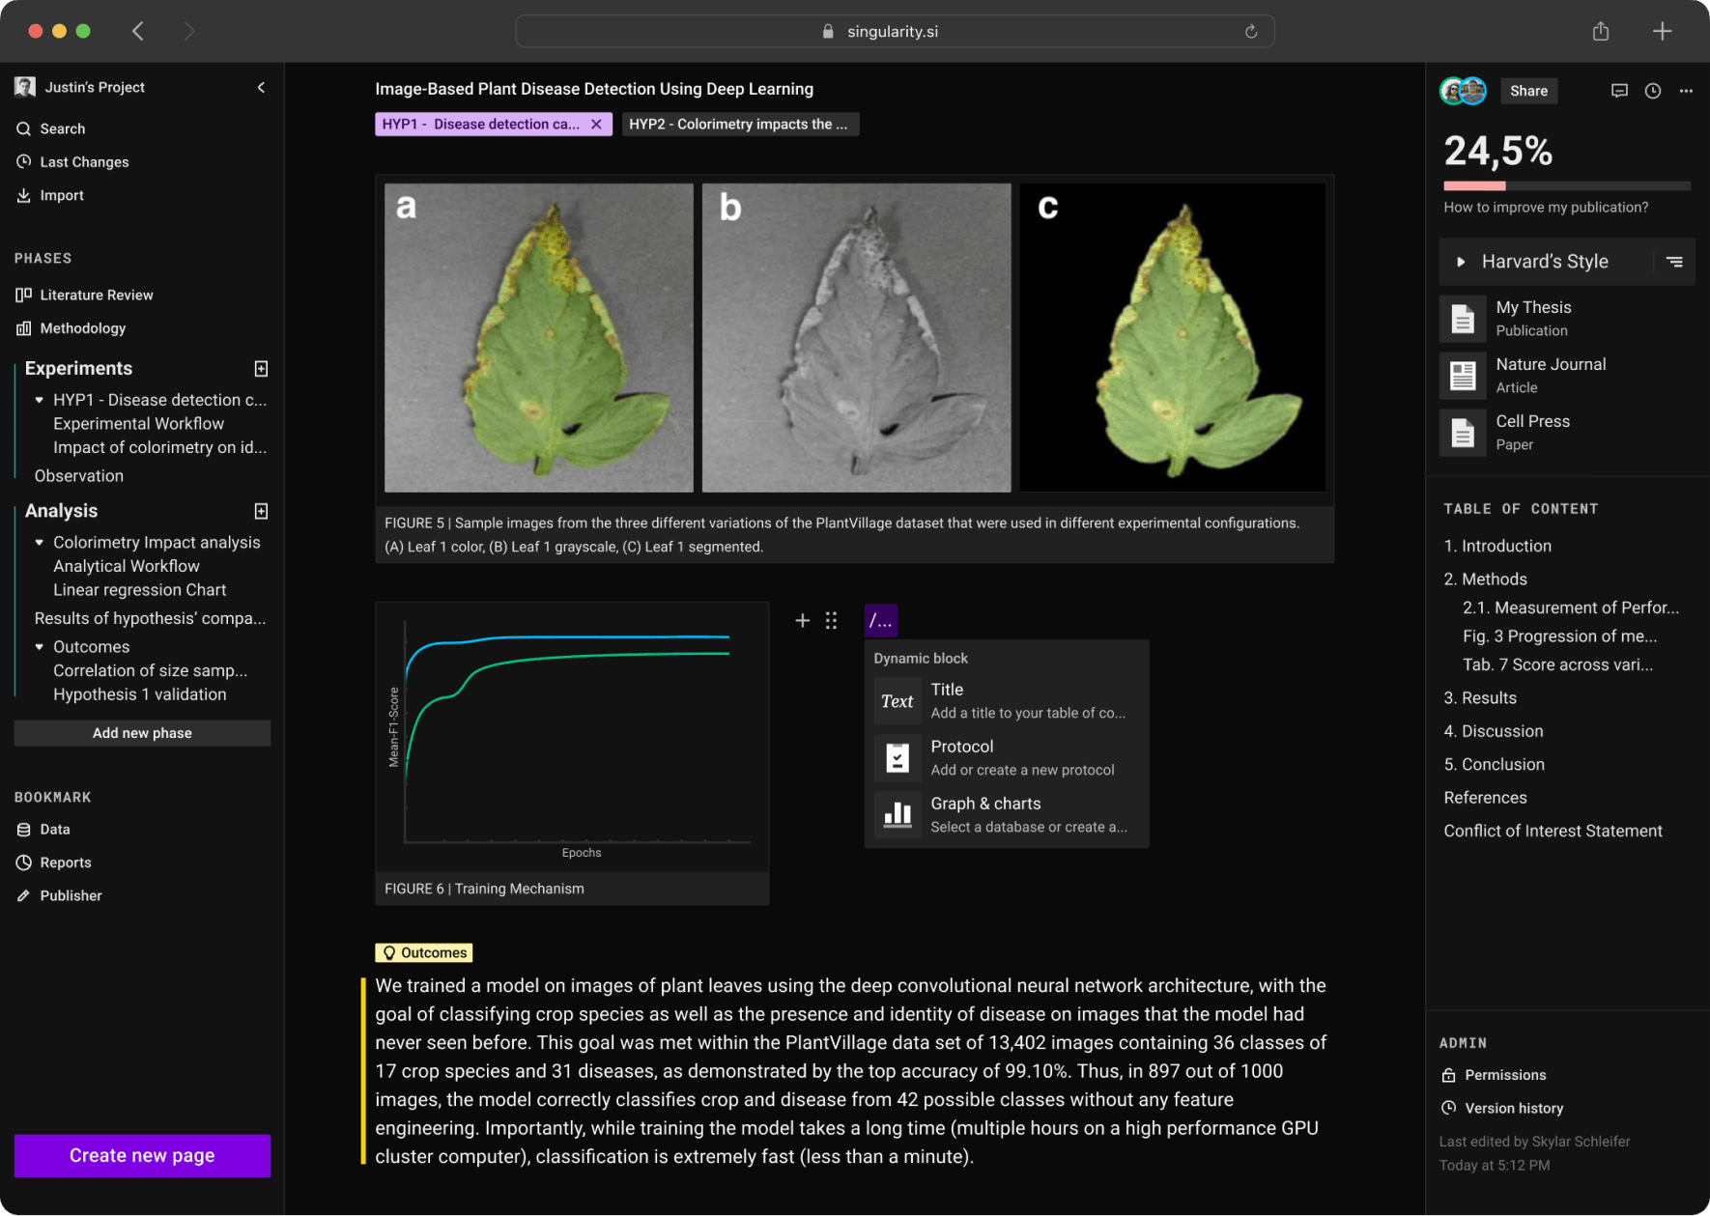Click the publication score progress bar
This screenshot has height=1216, width=1710.
(1566, 185)
